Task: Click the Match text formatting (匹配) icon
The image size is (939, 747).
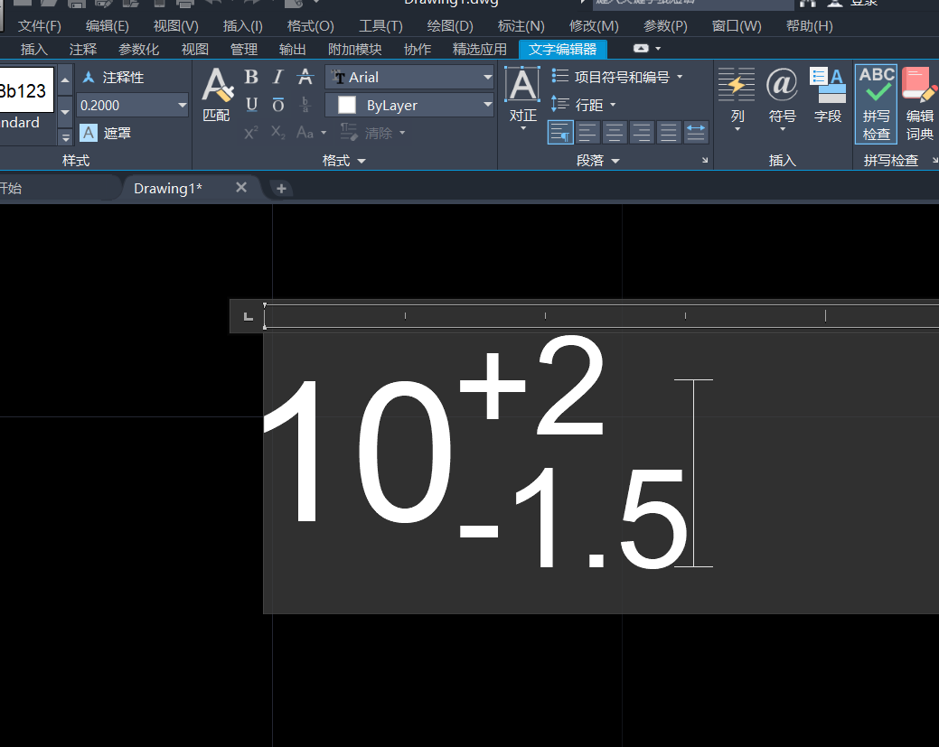Action: pos(216,95)
